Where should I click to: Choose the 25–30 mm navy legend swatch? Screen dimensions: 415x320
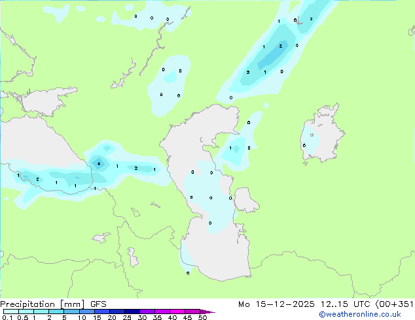[x=132, y=312]
